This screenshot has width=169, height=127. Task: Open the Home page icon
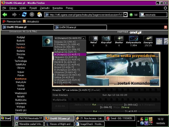(40, 15)
